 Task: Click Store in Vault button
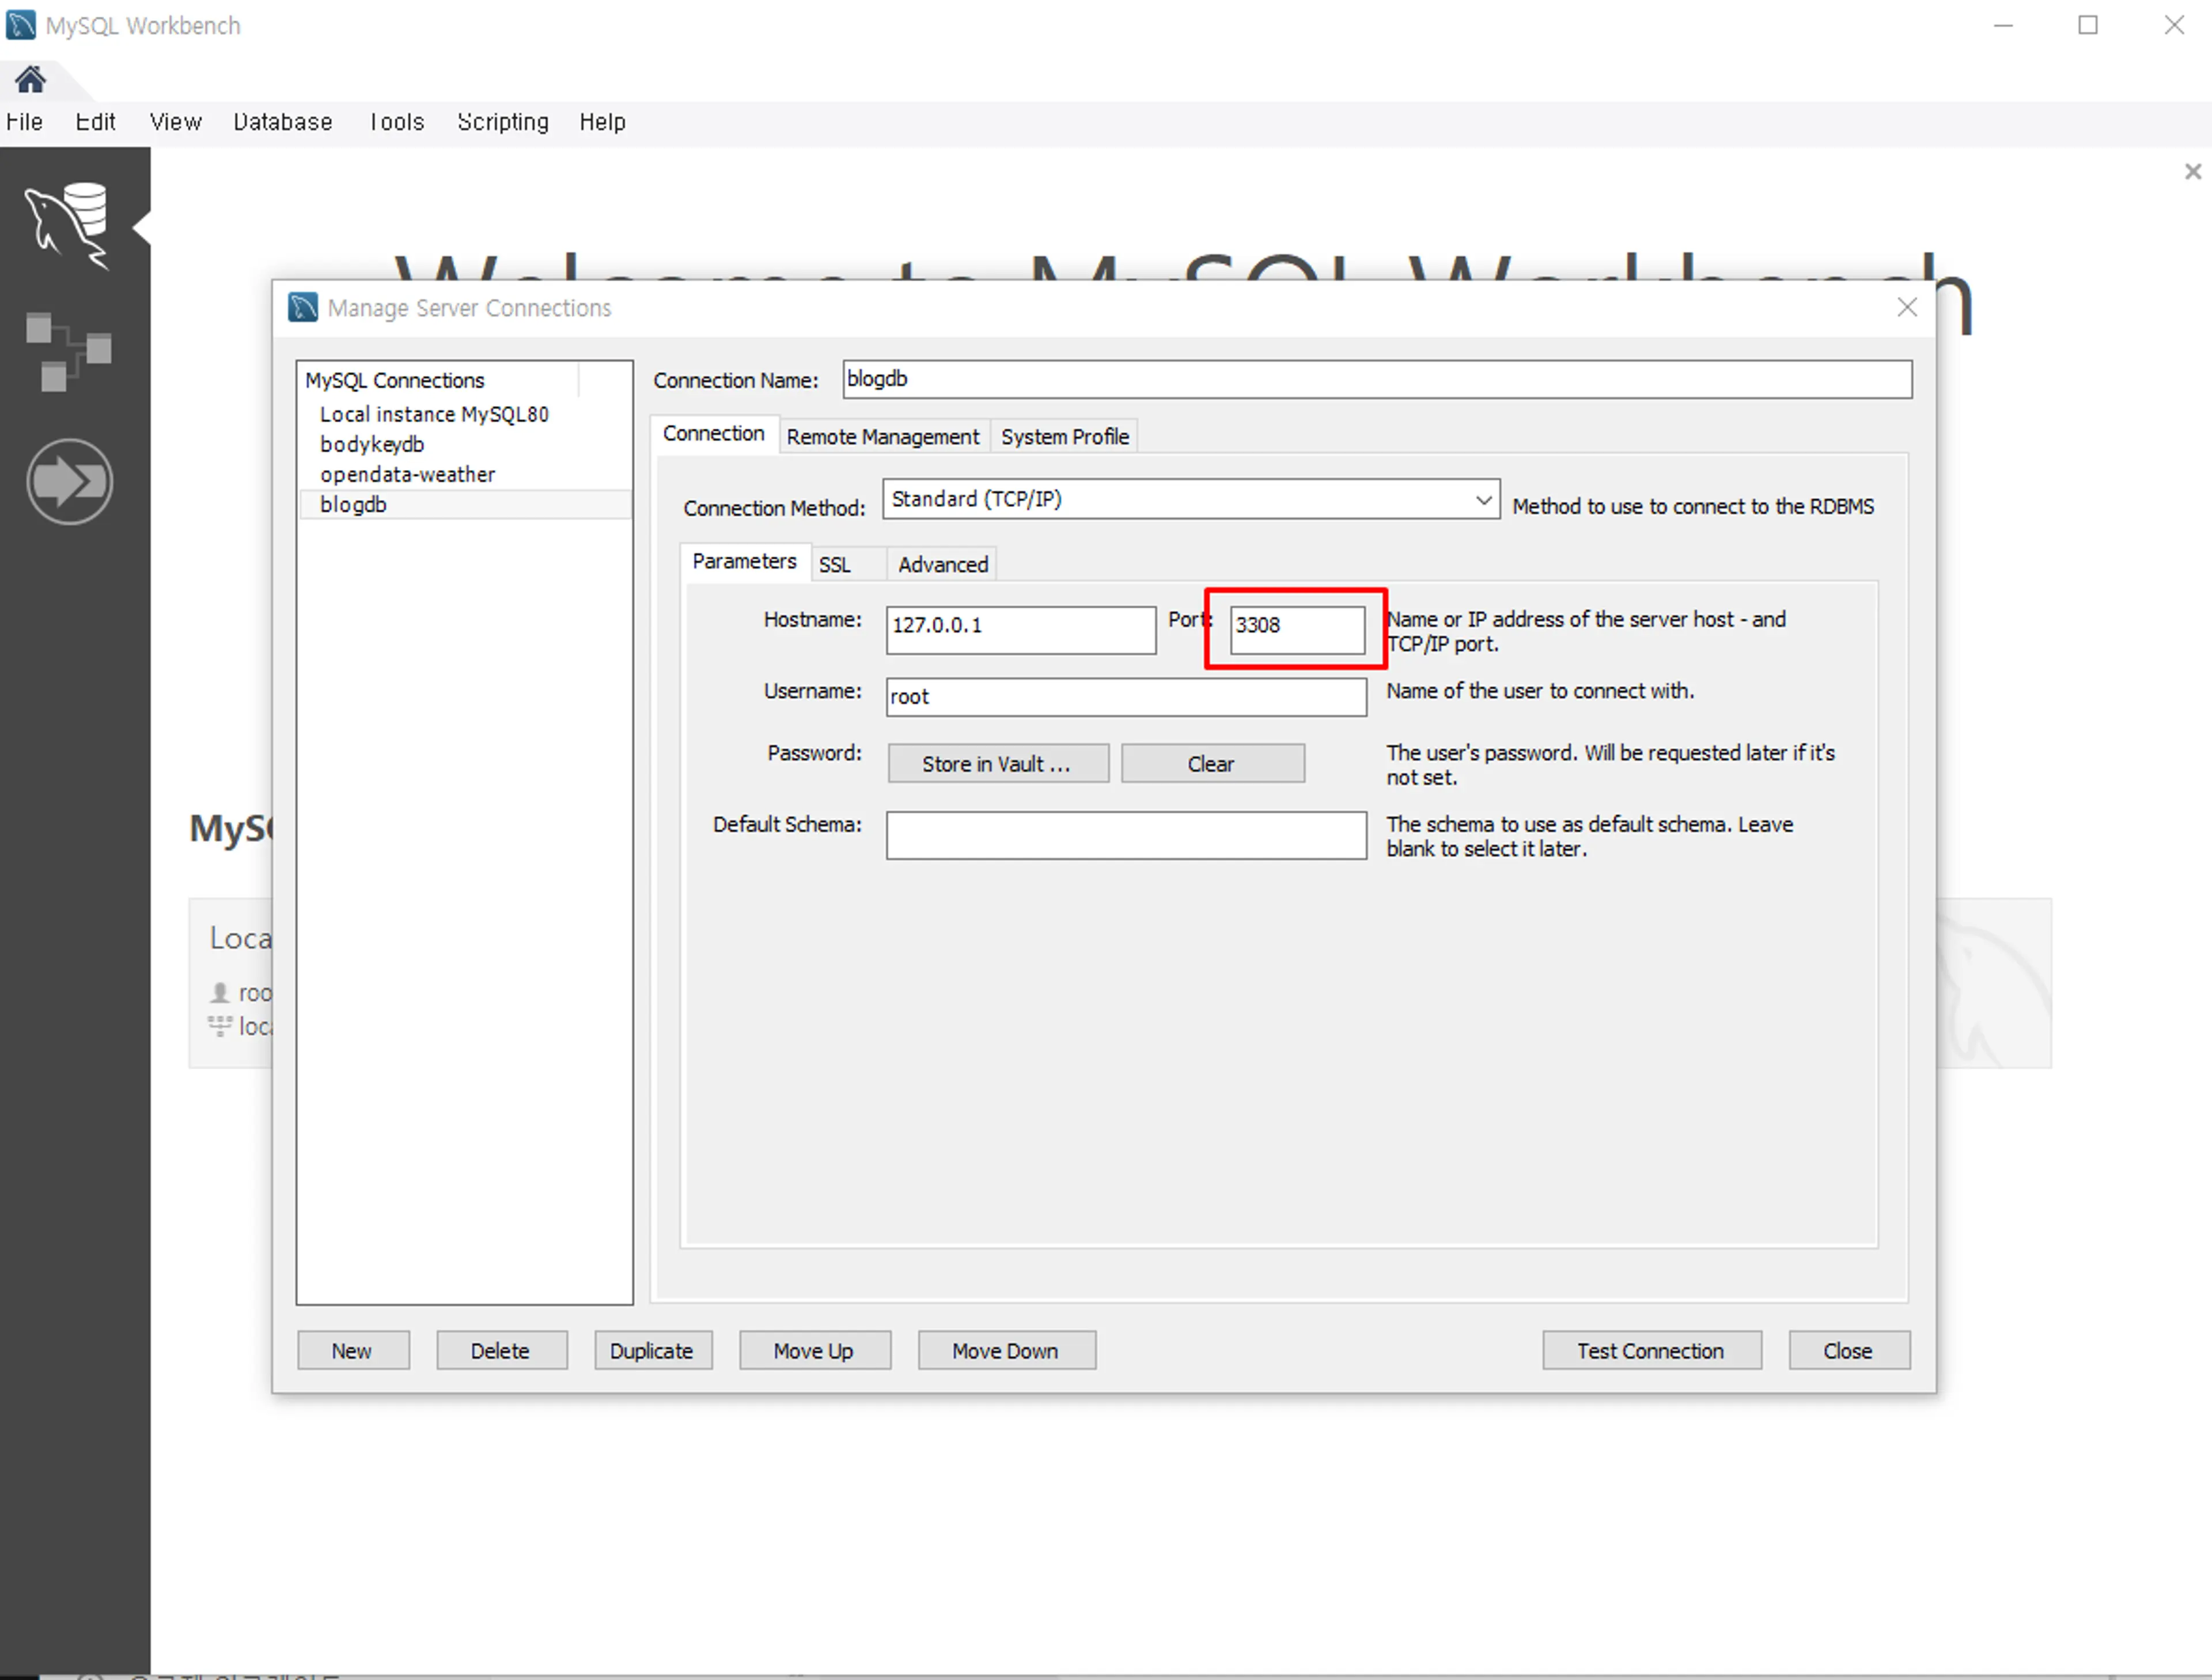coord(998,764)
